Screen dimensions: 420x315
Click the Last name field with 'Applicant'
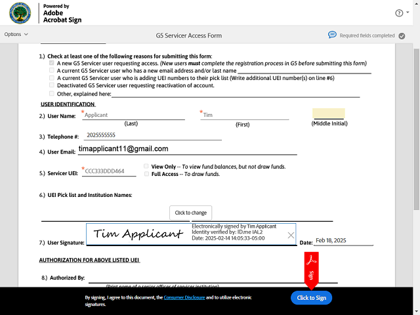pos(133,115)
